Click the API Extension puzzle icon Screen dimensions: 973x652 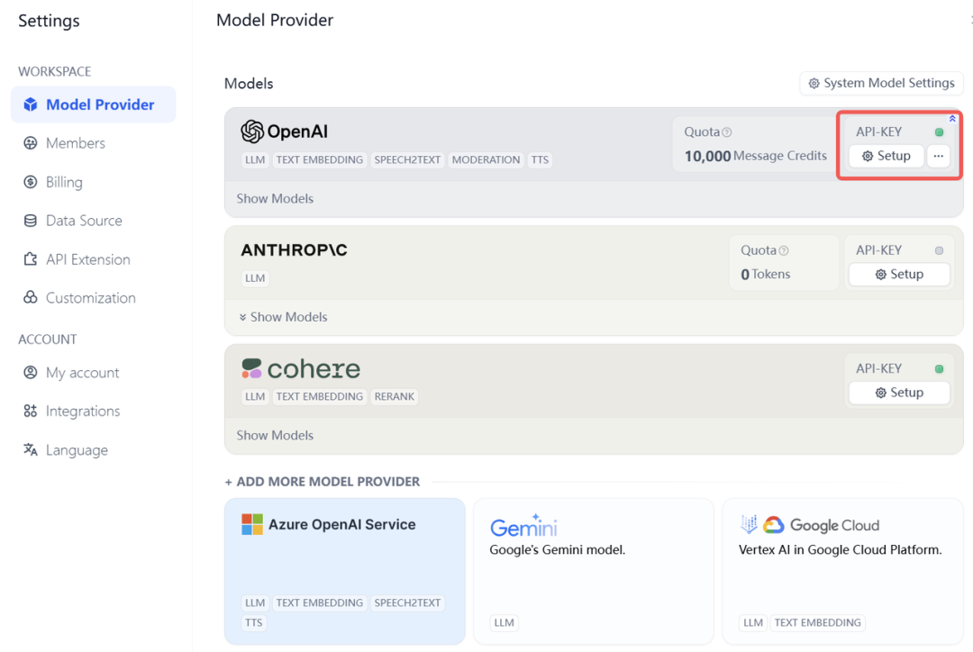[x=31, y=259]
